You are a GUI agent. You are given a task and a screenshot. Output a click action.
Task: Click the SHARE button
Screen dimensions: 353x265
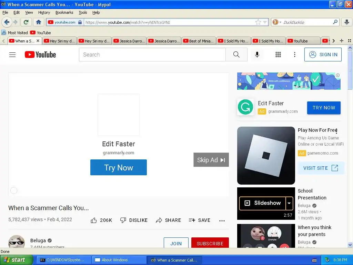click(168, 220)
